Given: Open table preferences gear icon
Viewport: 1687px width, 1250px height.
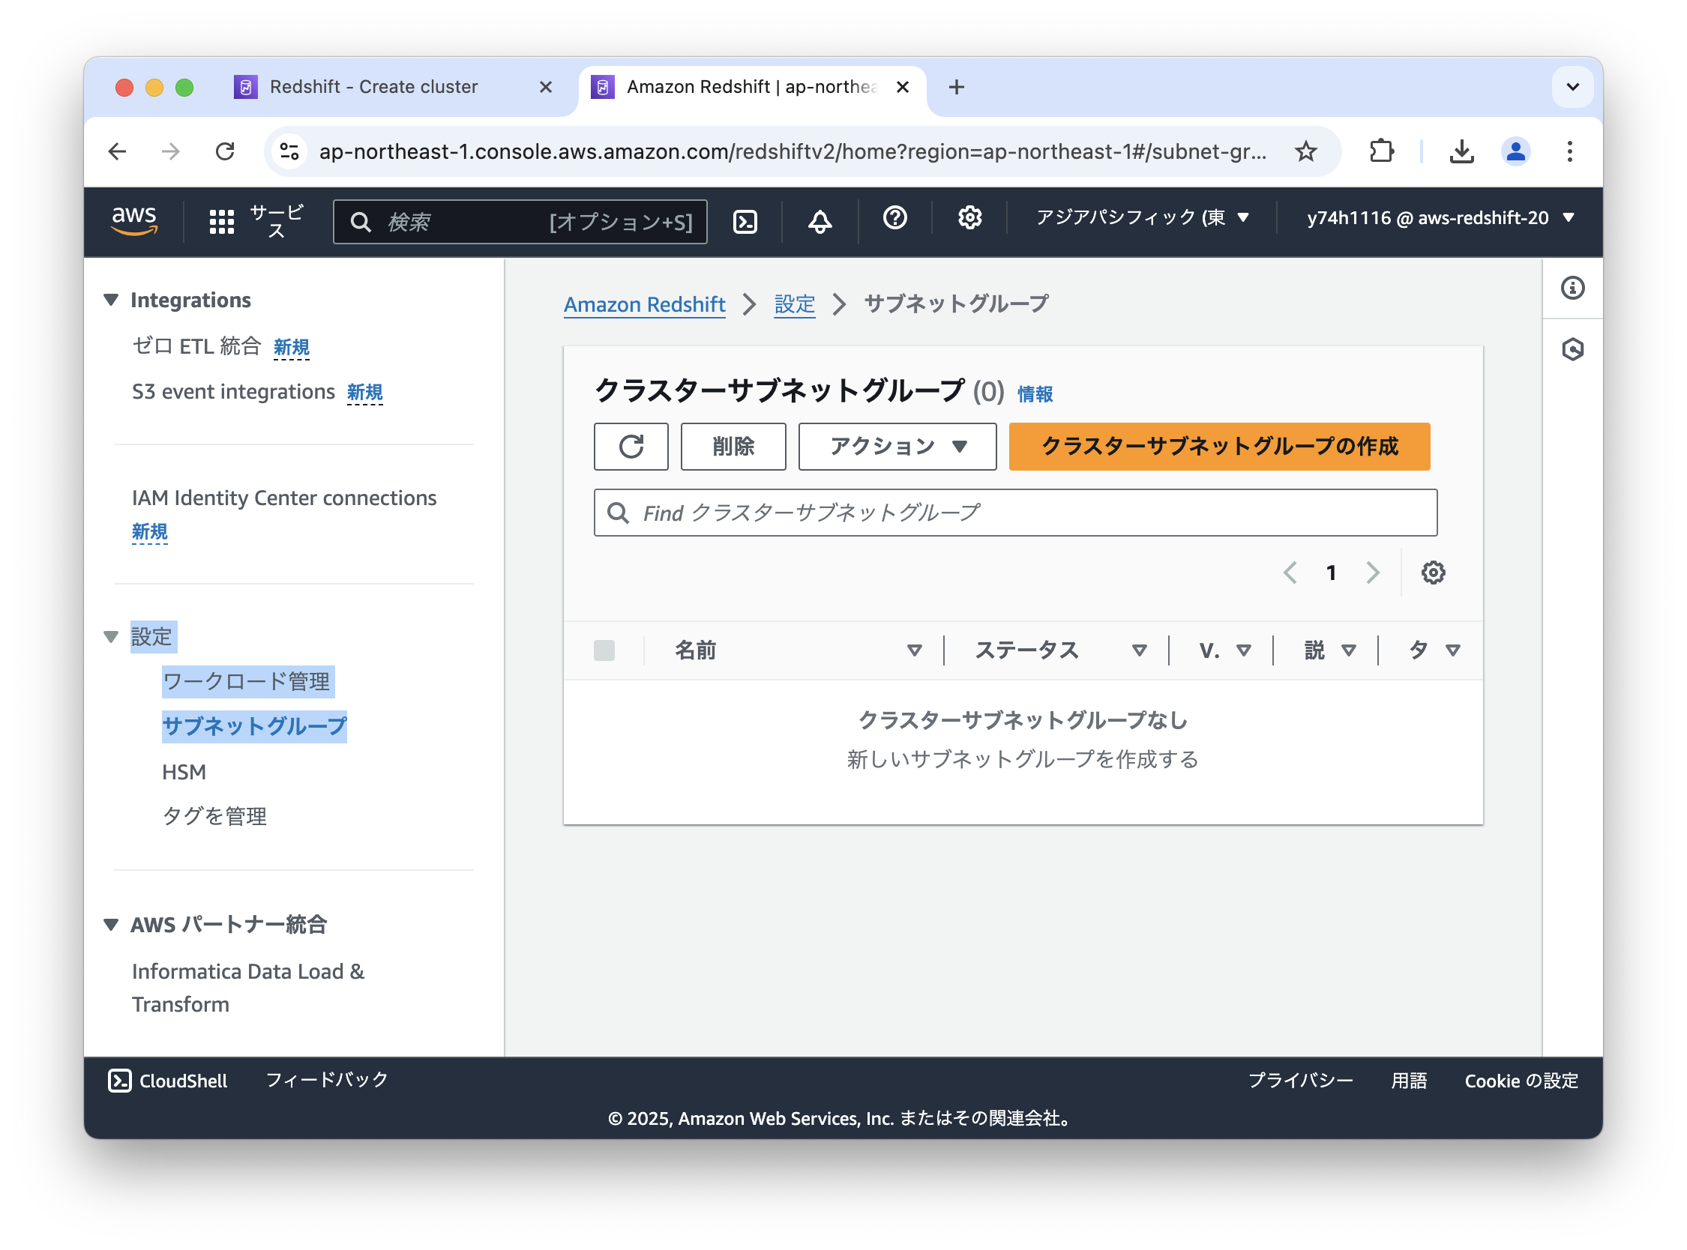Looking at the screenshot, I should coord(1433,573).
